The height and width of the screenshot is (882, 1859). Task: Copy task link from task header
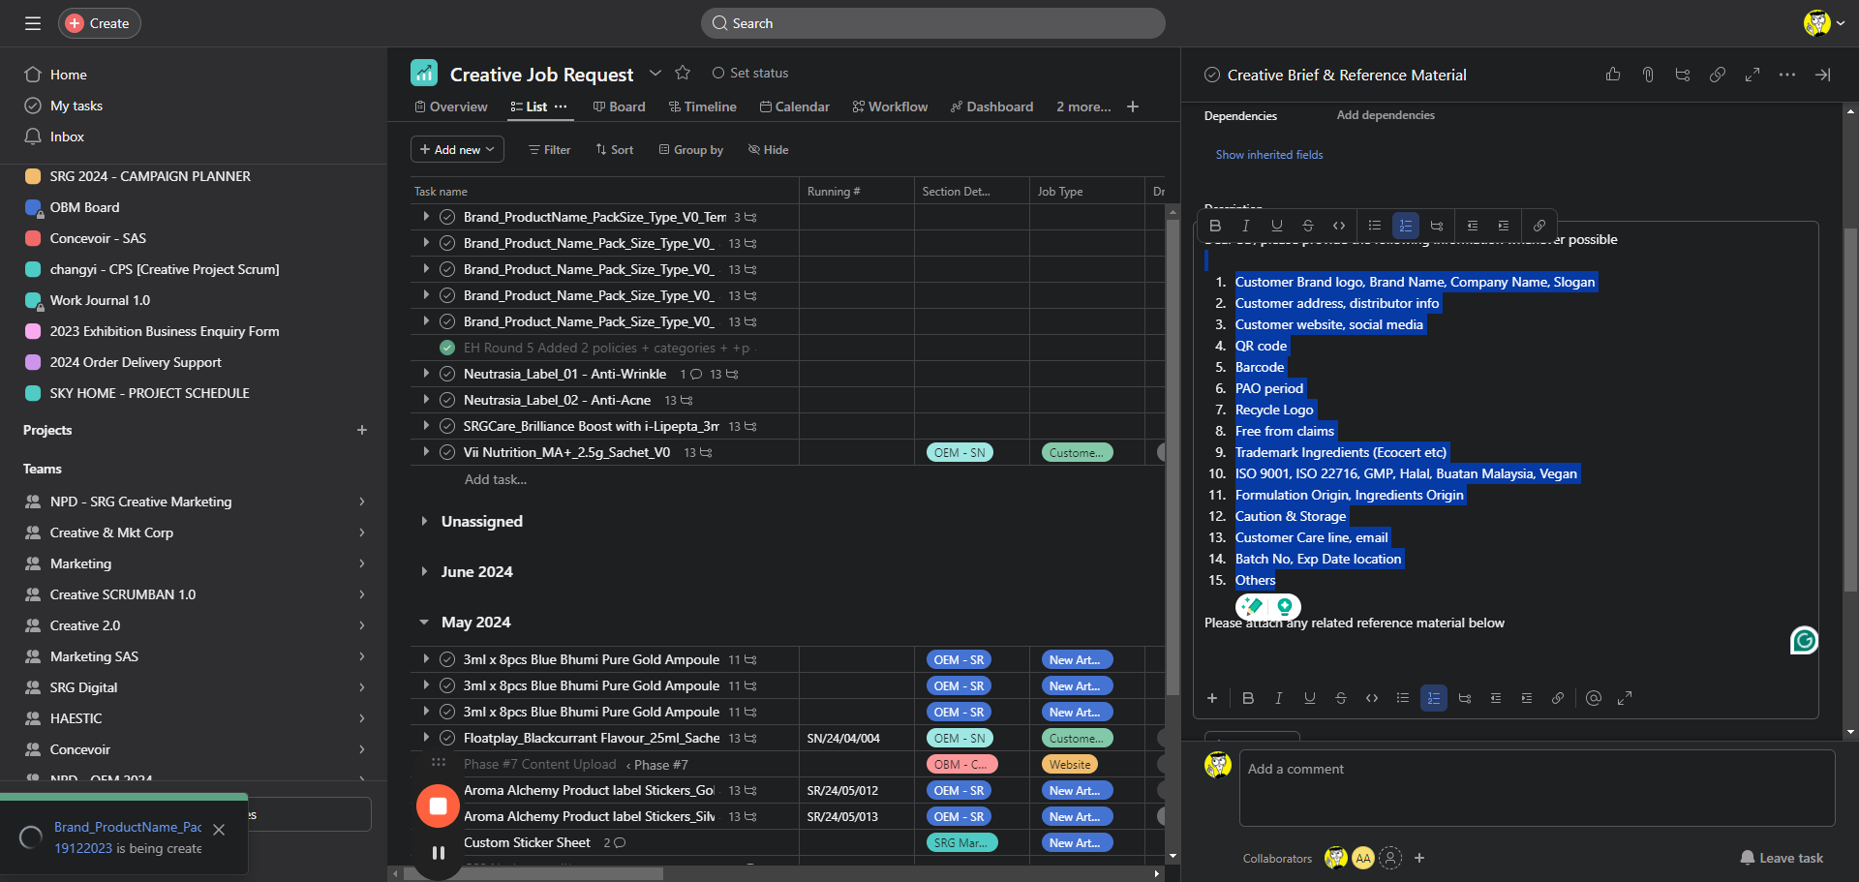(x=1718, y=75)
